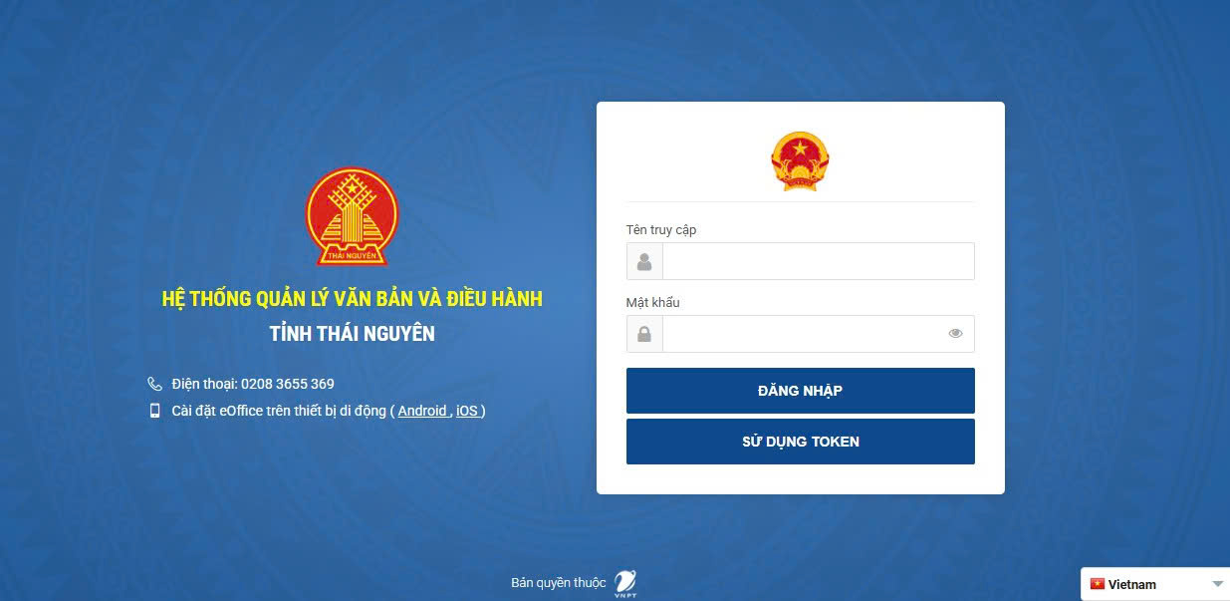Screen dimensions: 1230x601
Task: Click the HỆ THỐNG QUẢN LÝ VĂN BẢN heading
Action: [x=352, y=299]
